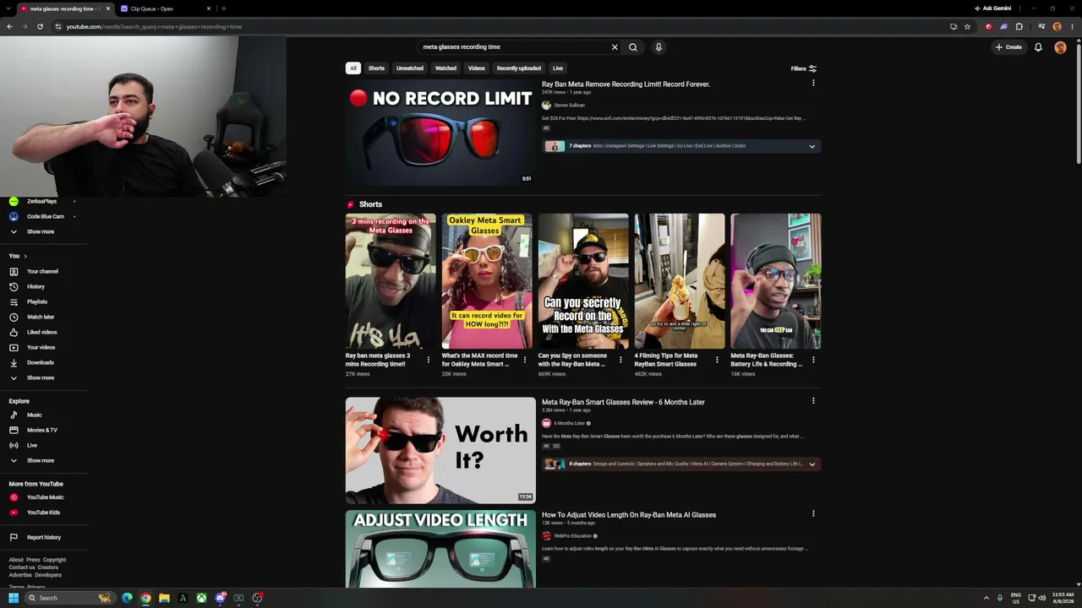Click the Chrome address bar URL

pyautogui.click(x=154, y=26)
